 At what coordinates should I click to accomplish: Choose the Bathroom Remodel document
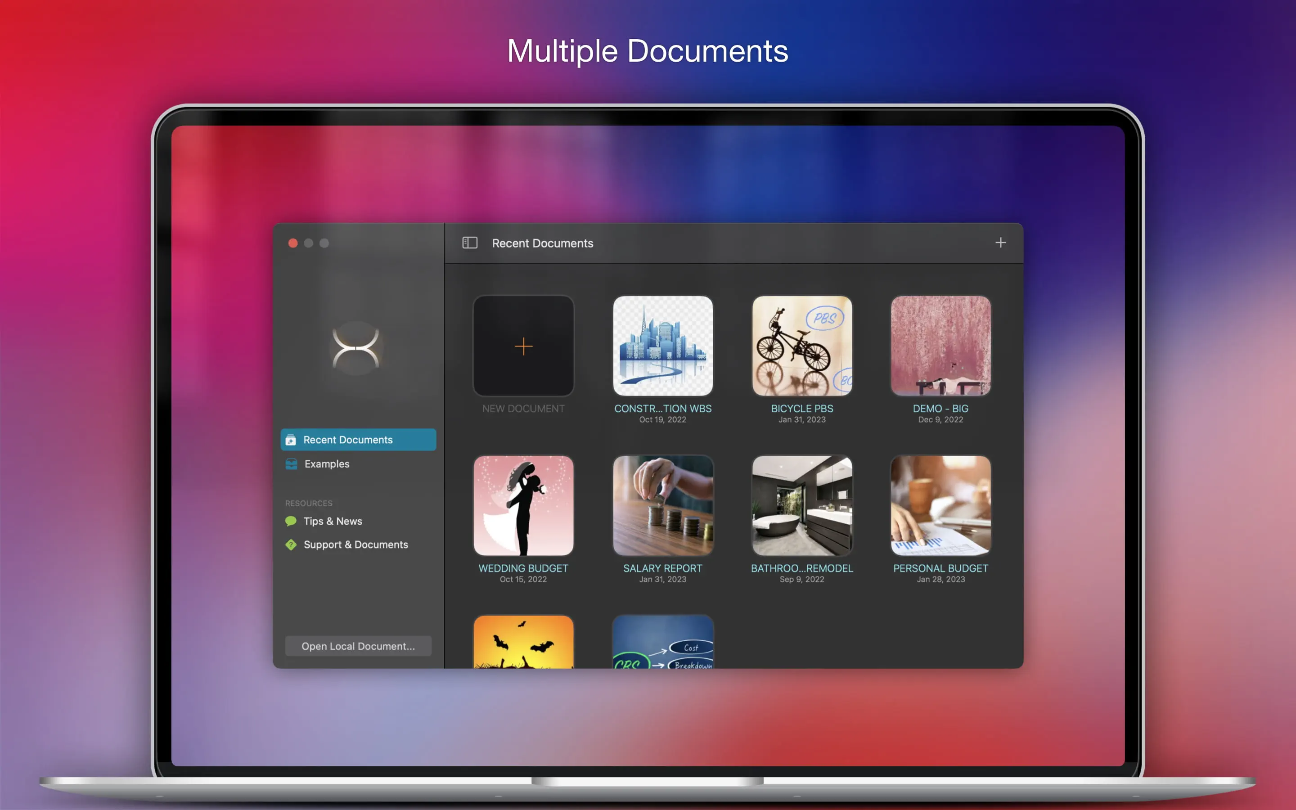(802, 506)
